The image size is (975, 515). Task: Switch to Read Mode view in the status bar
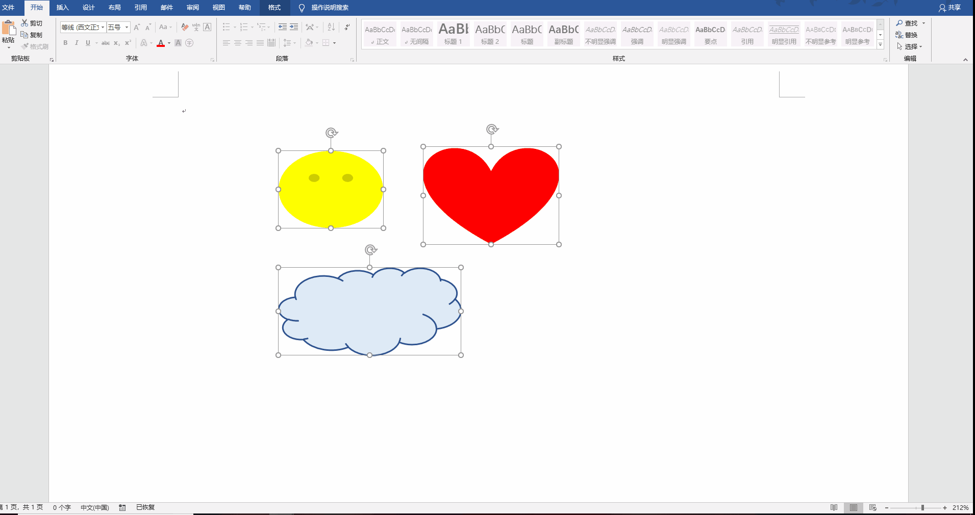click(x=834, y=507)
